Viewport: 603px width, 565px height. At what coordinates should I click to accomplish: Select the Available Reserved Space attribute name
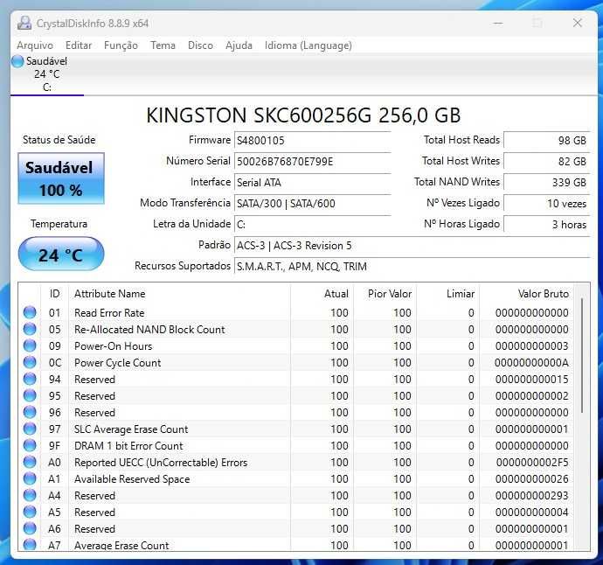point(132,478)
